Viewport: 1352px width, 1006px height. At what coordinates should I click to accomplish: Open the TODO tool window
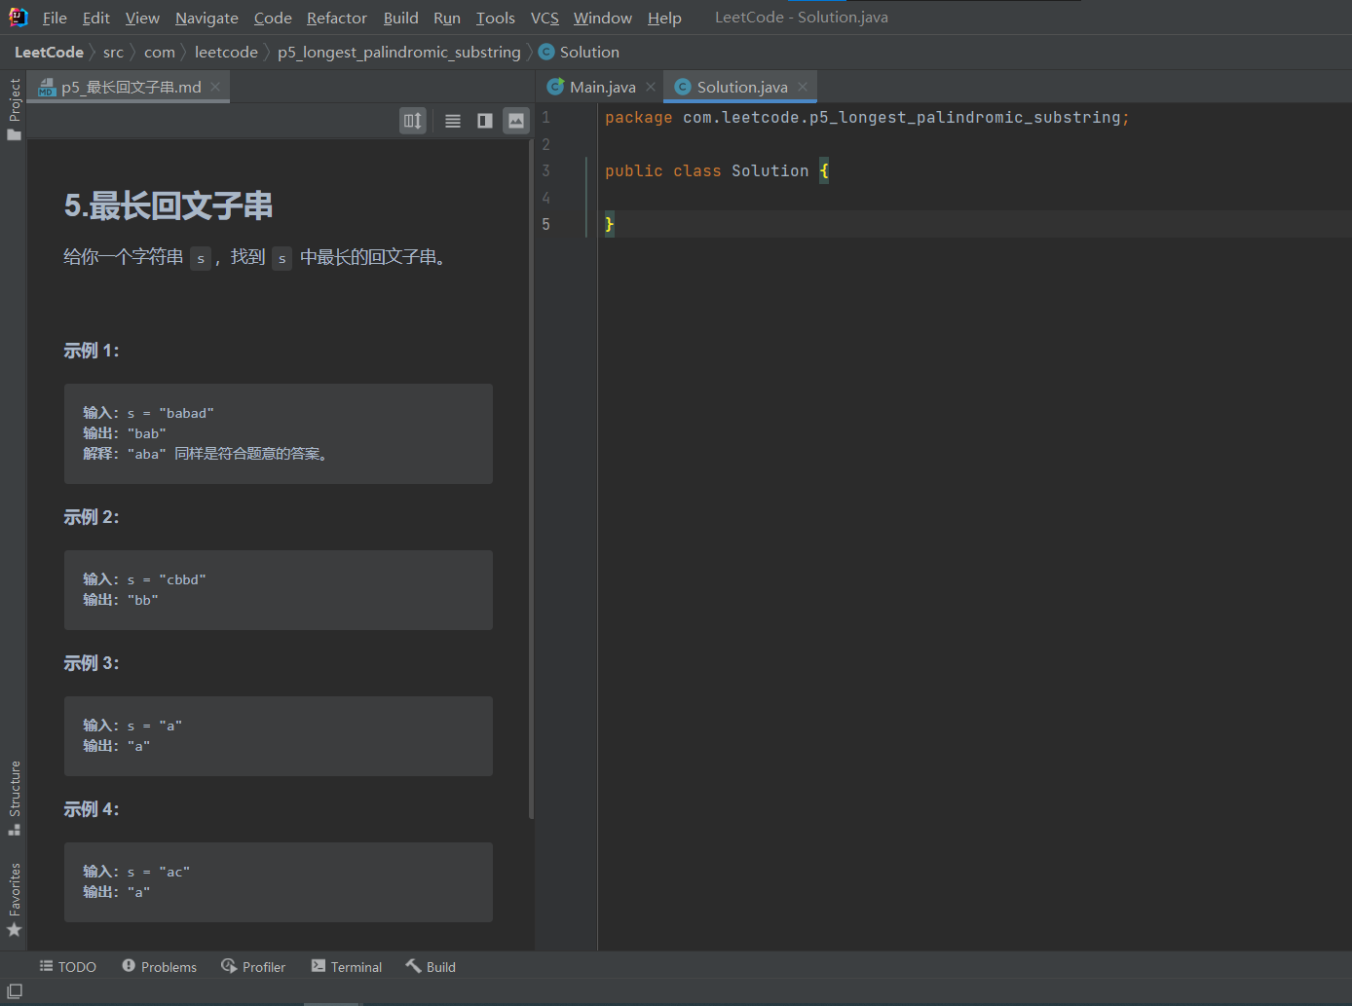point(68,967)
